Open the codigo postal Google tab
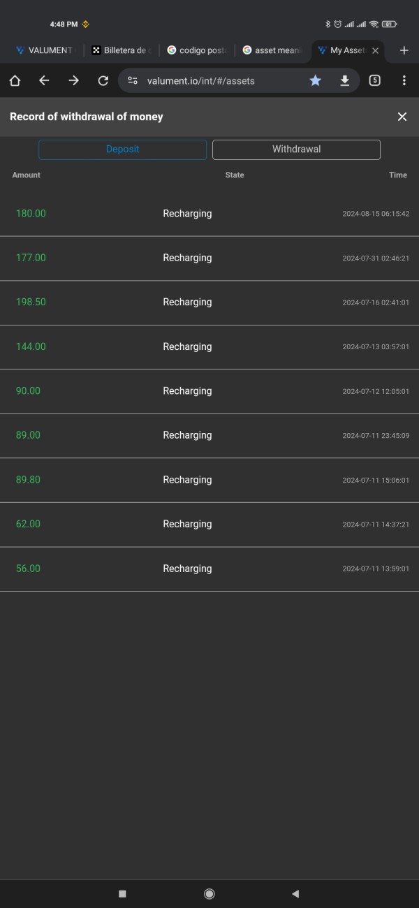 point(197,50)
